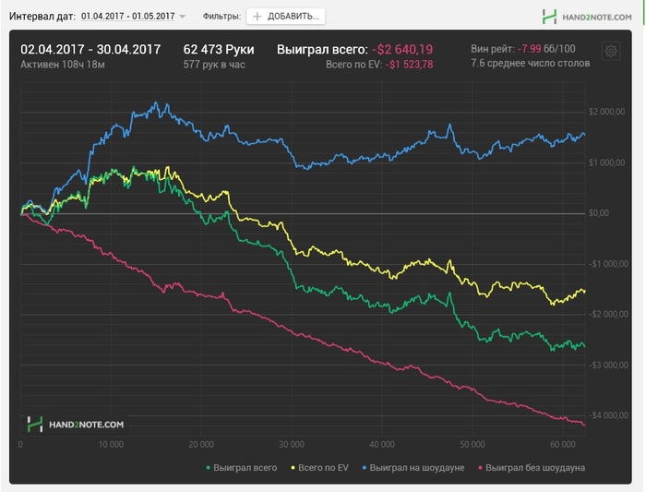Click the Hand2Note watermark on the chart
This screenshot has height=492, width=646.
[76, 424]
